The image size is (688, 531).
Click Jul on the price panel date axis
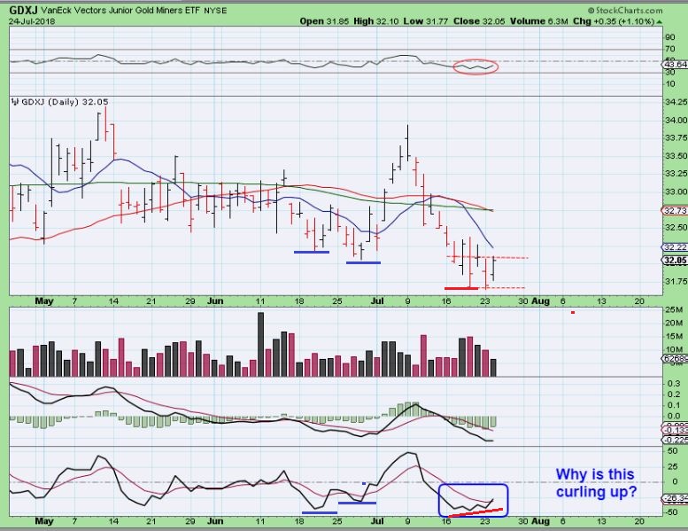pos(377,301)
